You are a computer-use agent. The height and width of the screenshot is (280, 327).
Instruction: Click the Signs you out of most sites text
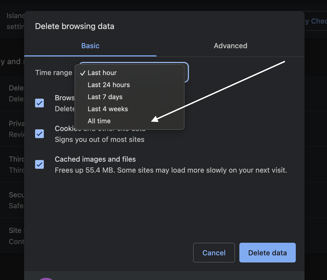pyautogui.click(x=99, y=139)
